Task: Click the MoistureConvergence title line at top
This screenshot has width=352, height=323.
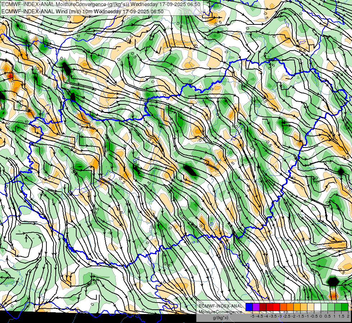Action: pyautogui.click(x=101, y=4)
